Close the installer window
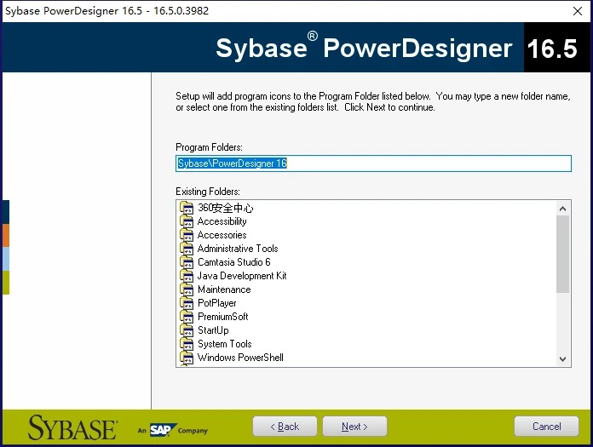The width and height of the screenshot is (593, 447). point(578,11)
